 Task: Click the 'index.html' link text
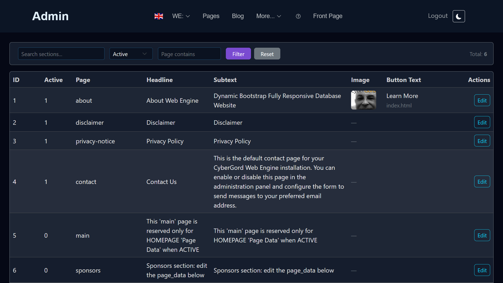click(x=399, y=106)
